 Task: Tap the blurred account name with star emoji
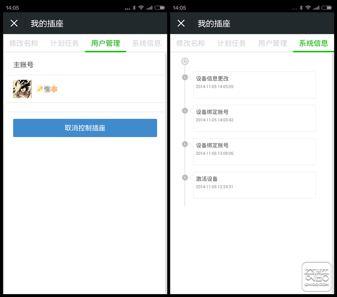(x=47, y=89)
